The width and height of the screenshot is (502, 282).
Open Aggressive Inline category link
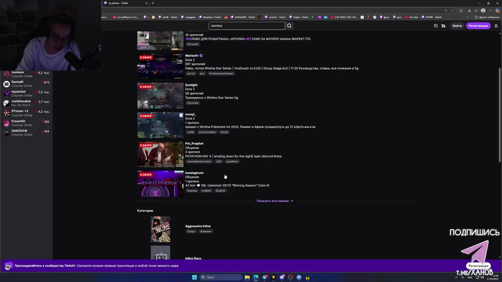[198, 226]
